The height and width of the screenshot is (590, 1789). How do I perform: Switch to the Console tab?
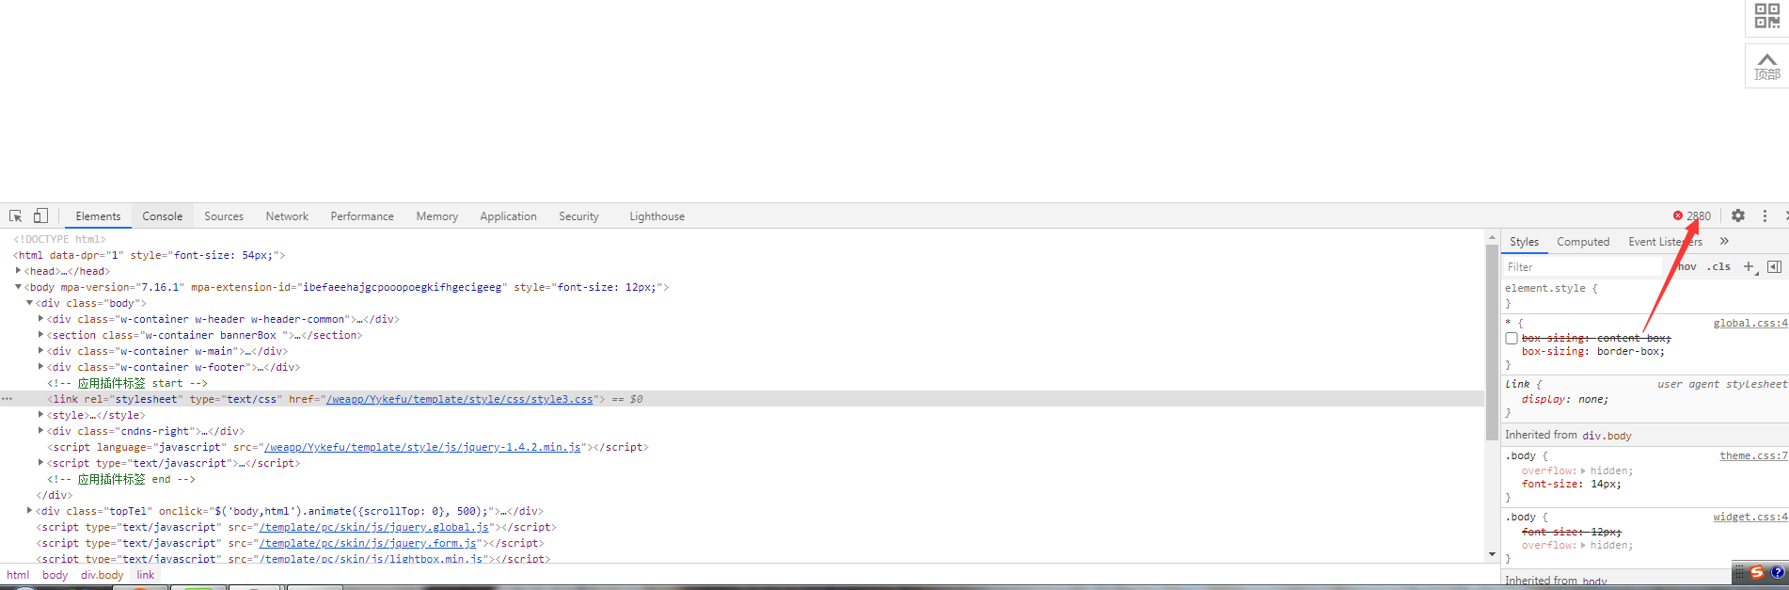coord(163,216)
